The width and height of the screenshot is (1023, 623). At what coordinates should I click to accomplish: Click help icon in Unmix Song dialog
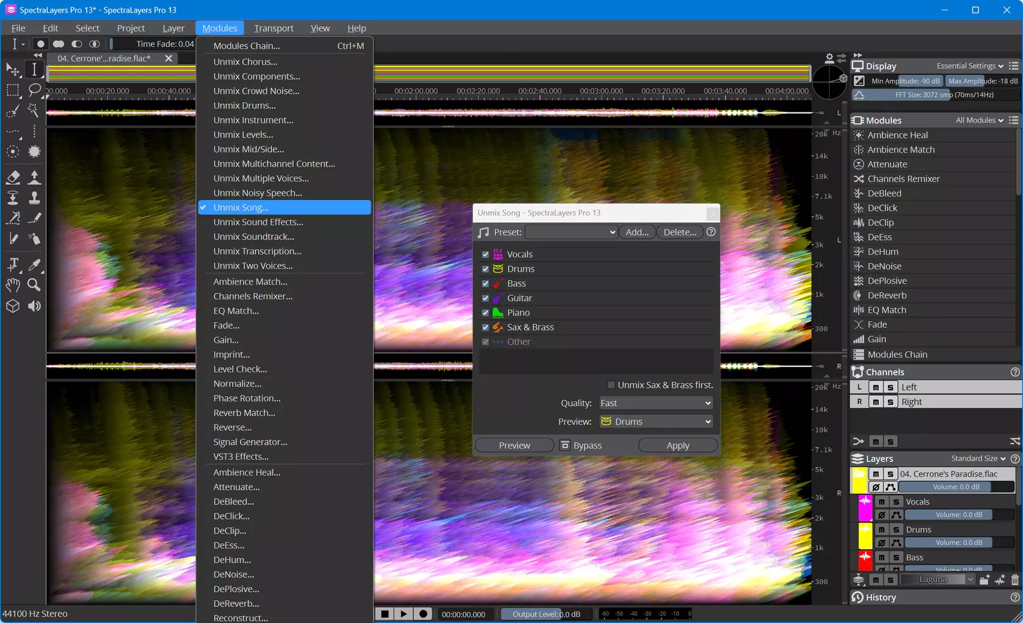pyautogui.click(x=711, y=232)
